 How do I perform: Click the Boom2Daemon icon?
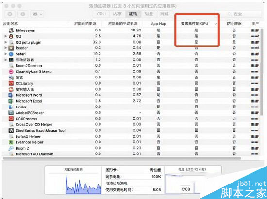point(11,66)
